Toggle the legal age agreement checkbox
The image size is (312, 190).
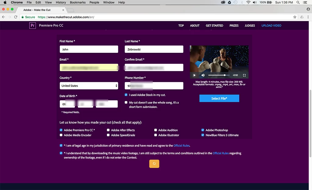(61, 145)
